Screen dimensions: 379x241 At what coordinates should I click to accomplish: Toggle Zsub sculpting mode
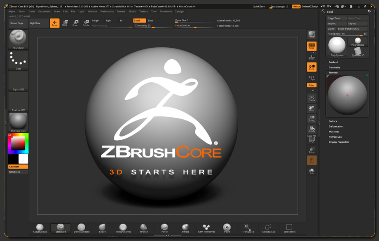[x=150, y=20]
